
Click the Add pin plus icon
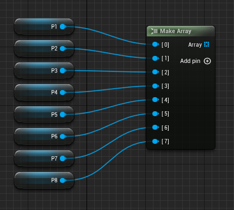point(207,61)
